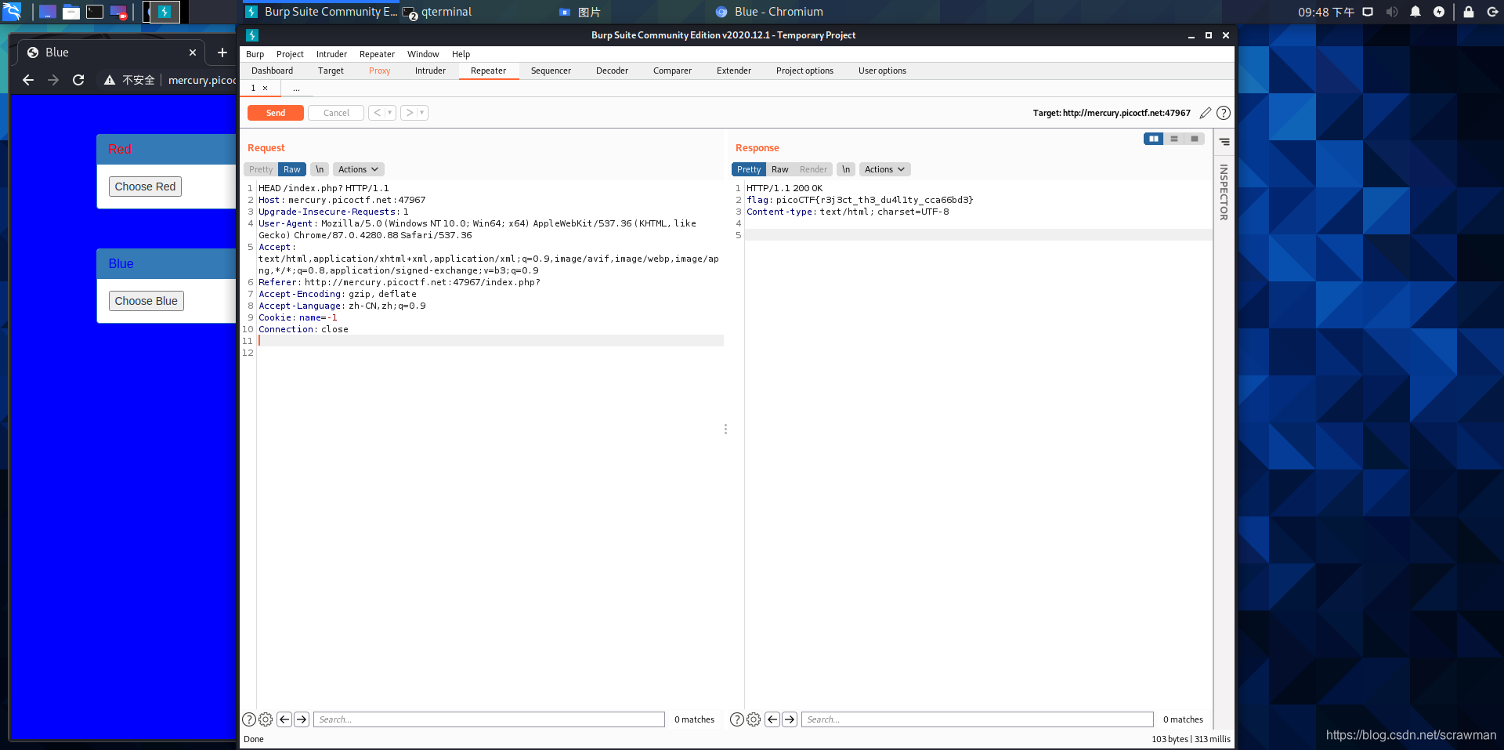Open the Intruder menu

tap(331, 54)
